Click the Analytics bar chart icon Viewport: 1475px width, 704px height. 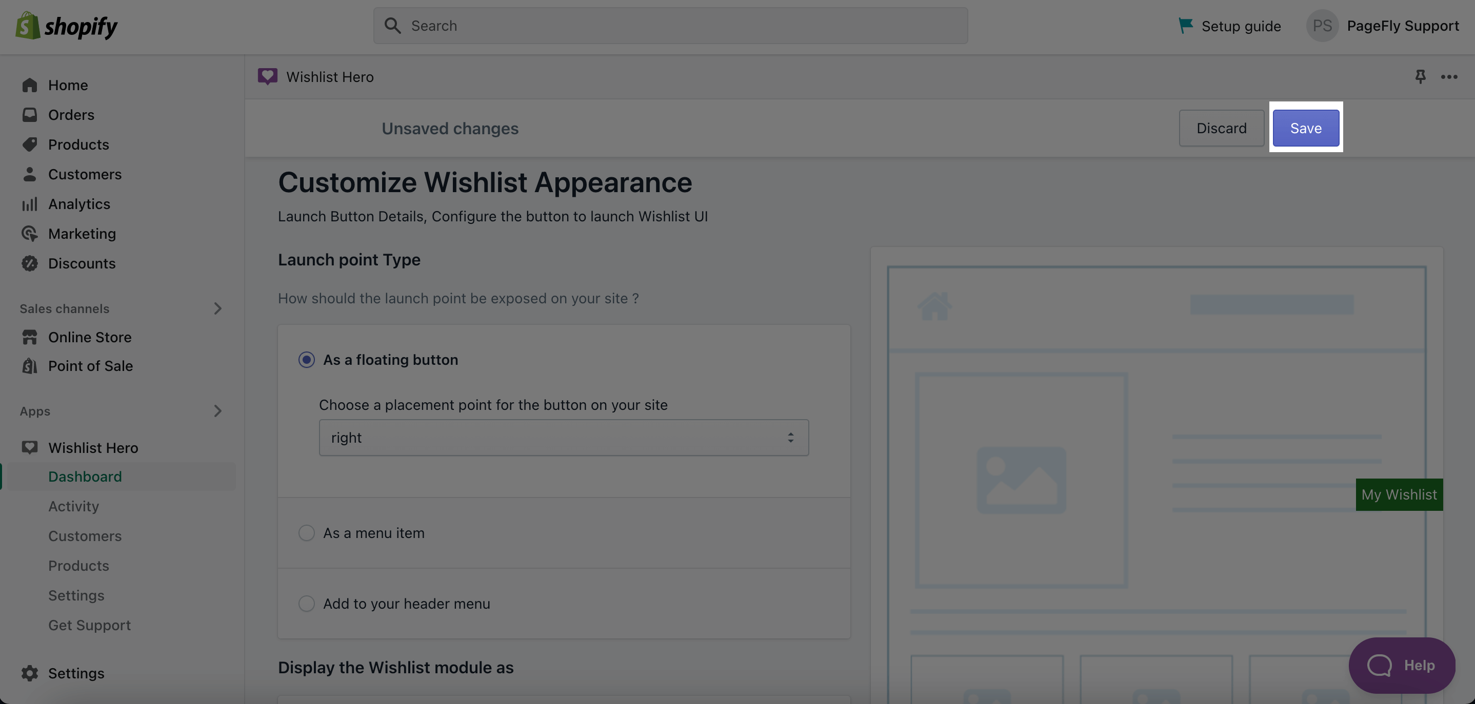(30, 204)
